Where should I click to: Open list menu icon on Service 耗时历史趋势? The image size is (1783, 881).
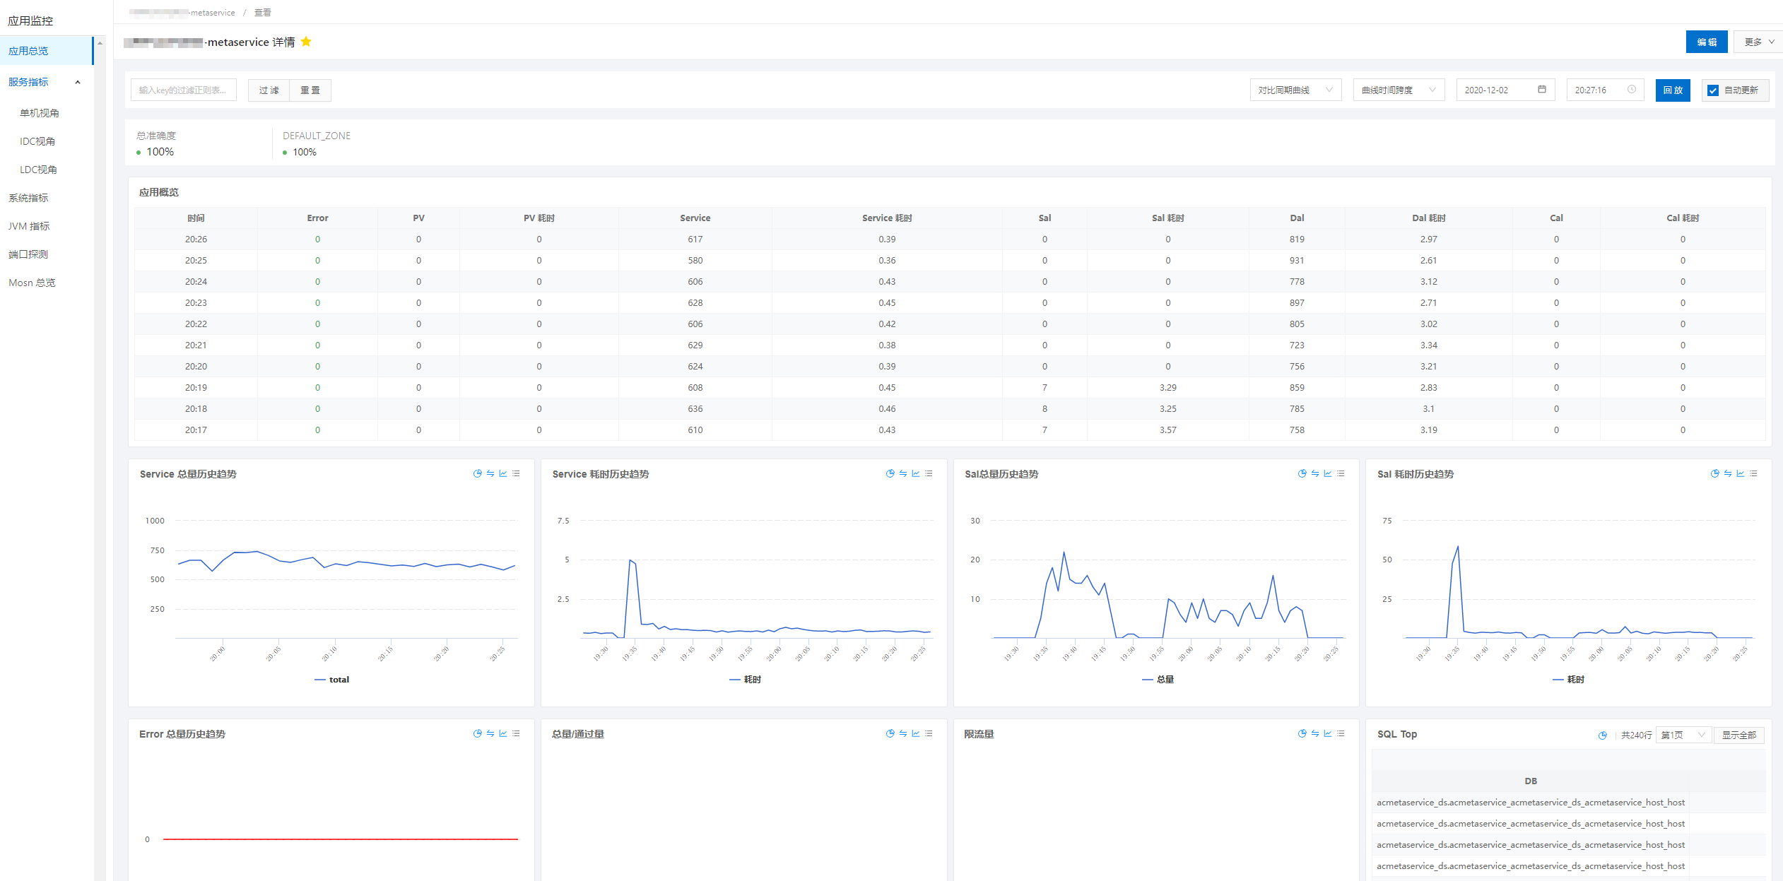[x=929, y=474]
